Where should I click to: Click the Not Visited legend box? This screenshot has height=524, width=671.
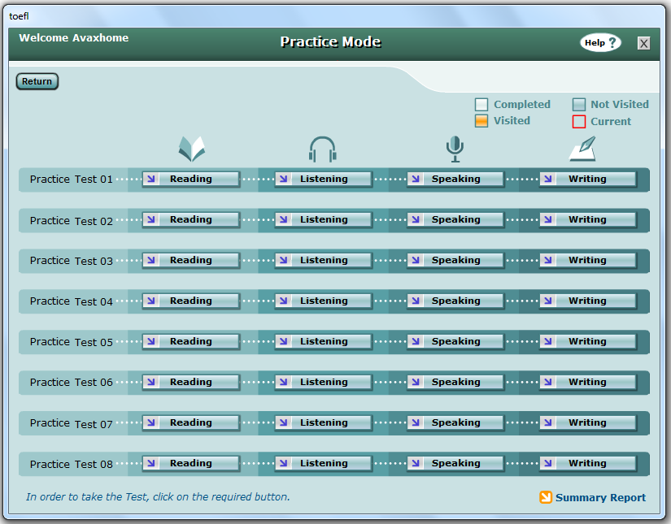point(578,105)
